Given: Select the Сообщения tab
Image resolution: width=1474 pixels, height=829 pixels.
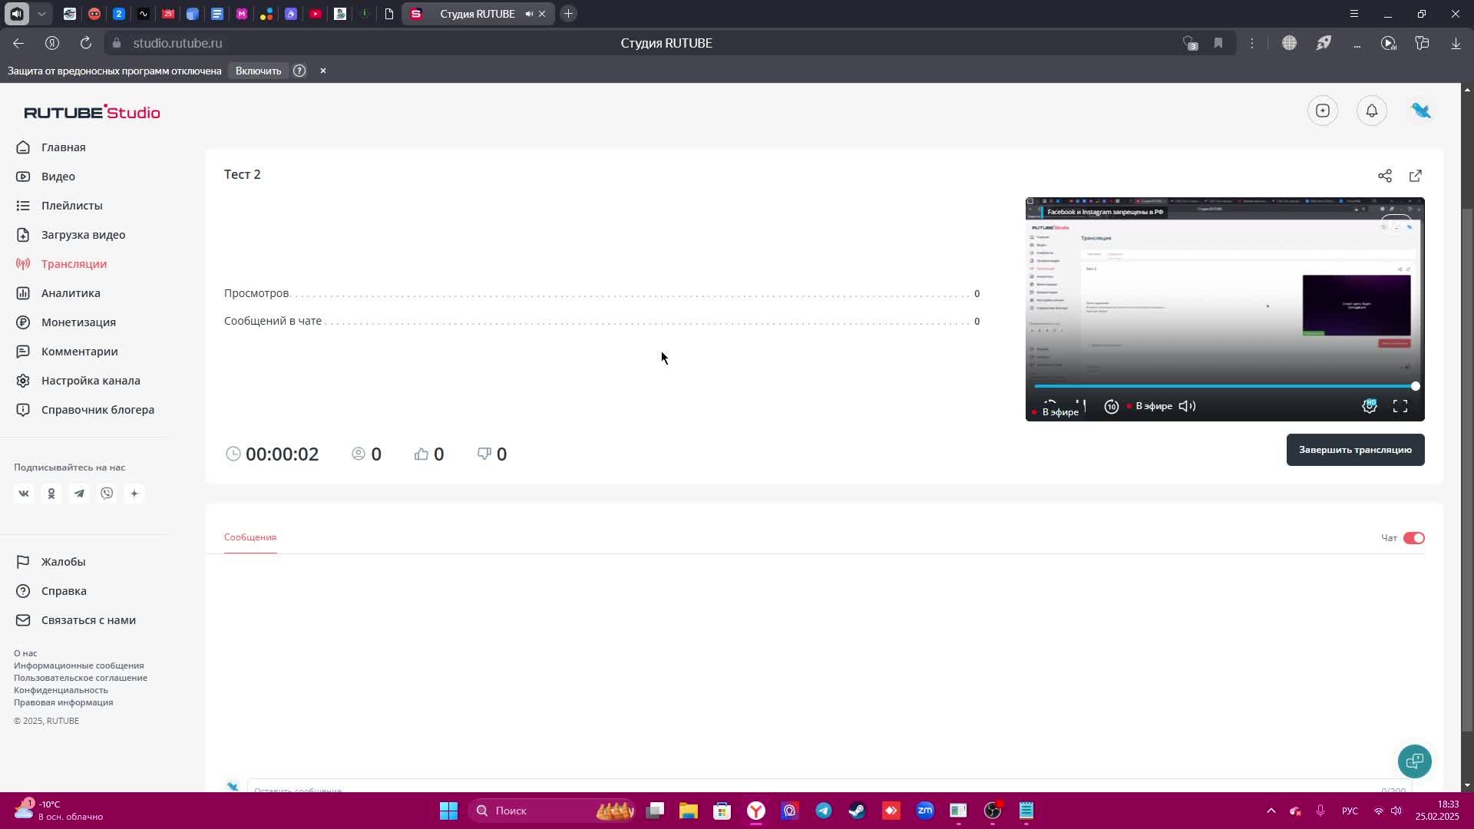Looking at the screenshot, I should [x=250, y=537].
